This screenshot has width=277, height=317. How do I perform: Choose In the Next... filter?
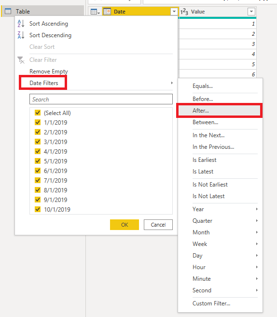click(x=208, y=135)
